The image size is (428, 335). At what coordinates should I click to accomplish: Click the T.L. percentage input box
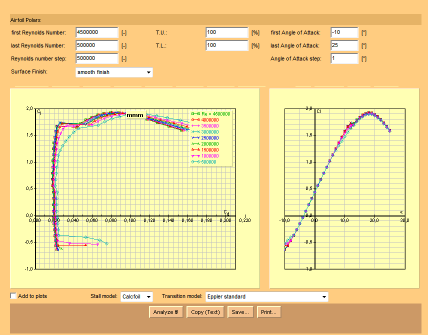[x=226, y=45]
